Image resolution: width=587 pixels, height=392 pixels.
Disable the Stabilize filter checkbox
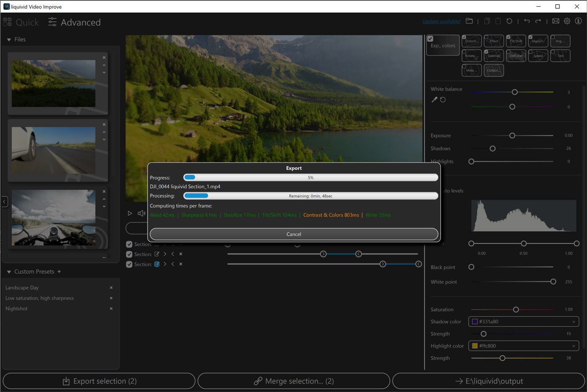tap(487, 52)
